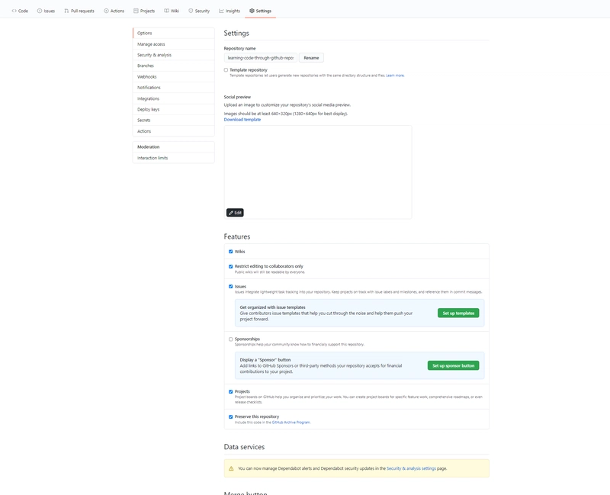Open Webhooks in sidebar
The height and width of the screenshot is (495, 610).
tap(174, 77)
